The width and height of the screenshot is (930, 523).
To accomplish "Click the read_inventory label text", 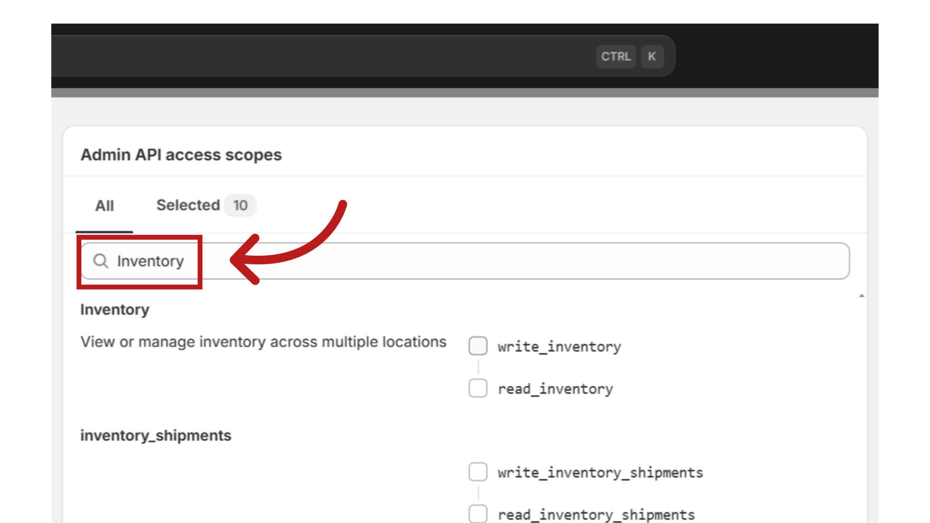I will point(556,389).
